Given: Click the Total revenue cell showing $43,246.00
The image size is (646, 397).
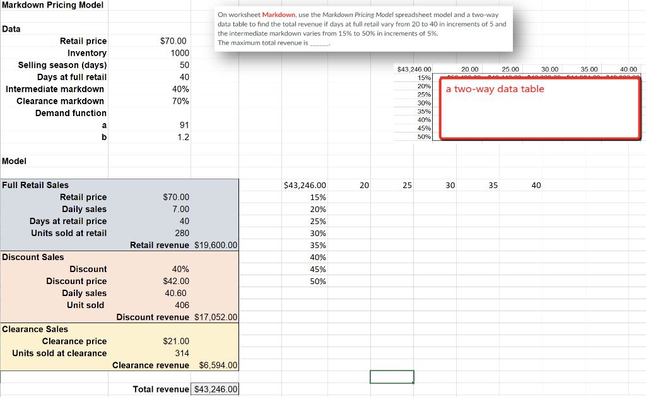Looking at the screenshot, I should coord(214,389).
